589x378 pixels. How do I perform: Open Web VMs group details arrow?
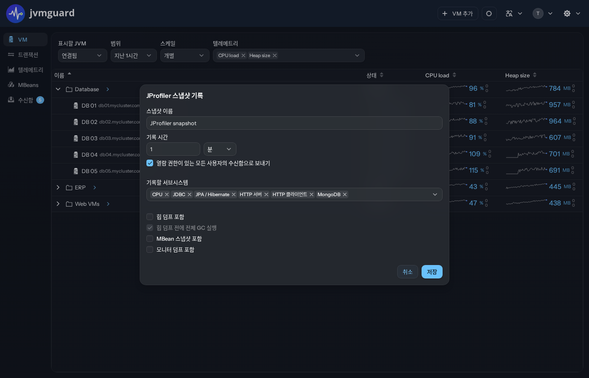tap(108, 204)
